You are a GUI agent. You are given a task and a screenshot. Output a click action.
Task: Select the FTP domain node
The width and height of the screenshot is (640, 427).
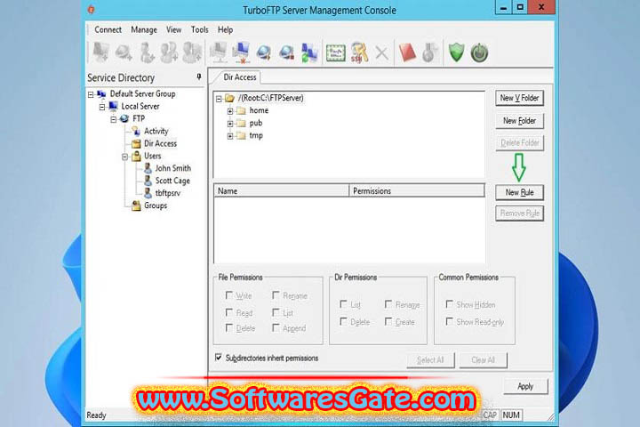(139, 118)
